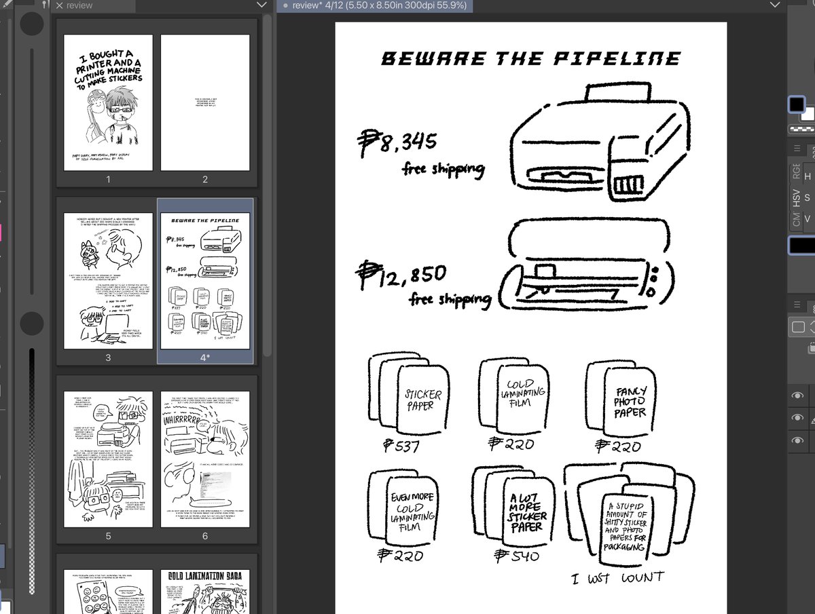The image size is (815, 614).
Task: Toggle visibility eye of the middle layer
Action: [798, 419]
